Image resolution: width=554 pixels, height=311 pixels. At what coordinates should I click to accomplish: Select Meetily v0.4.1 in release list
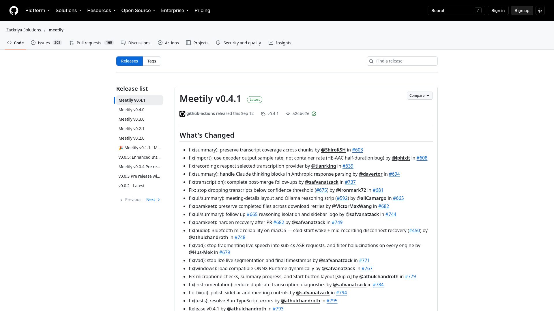click(x=139, y=100)
